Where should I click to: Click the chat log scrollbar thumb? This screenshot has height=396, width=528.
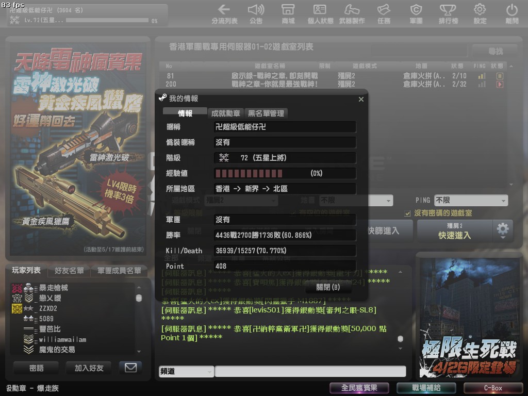pyautogui.click(x=400, y=338)
